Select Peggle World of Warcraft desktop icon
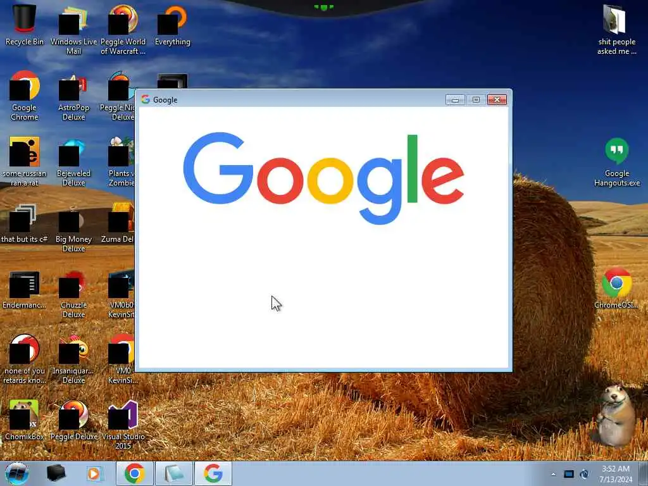The height and width of the screenshot is (486, 648). tap(123, 30)
